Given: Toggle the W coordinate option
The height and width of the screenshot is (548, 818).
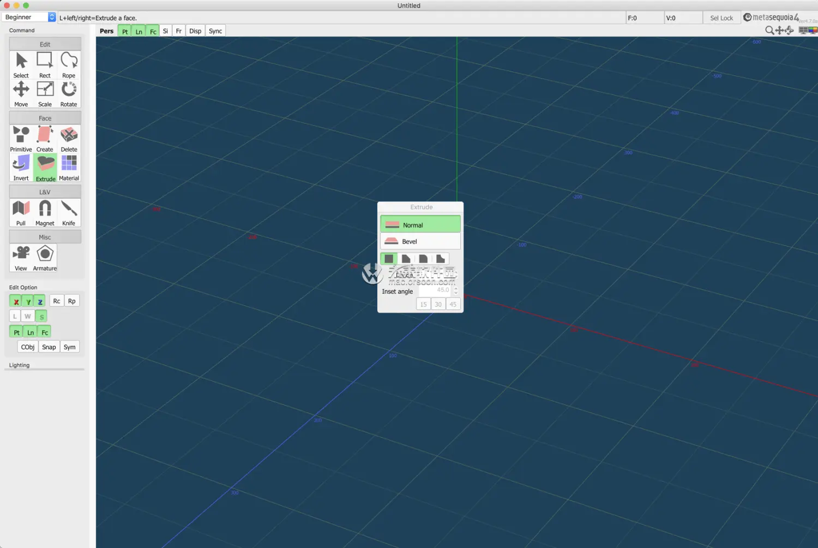Looking at the screenshot, I should pos(28,316).
